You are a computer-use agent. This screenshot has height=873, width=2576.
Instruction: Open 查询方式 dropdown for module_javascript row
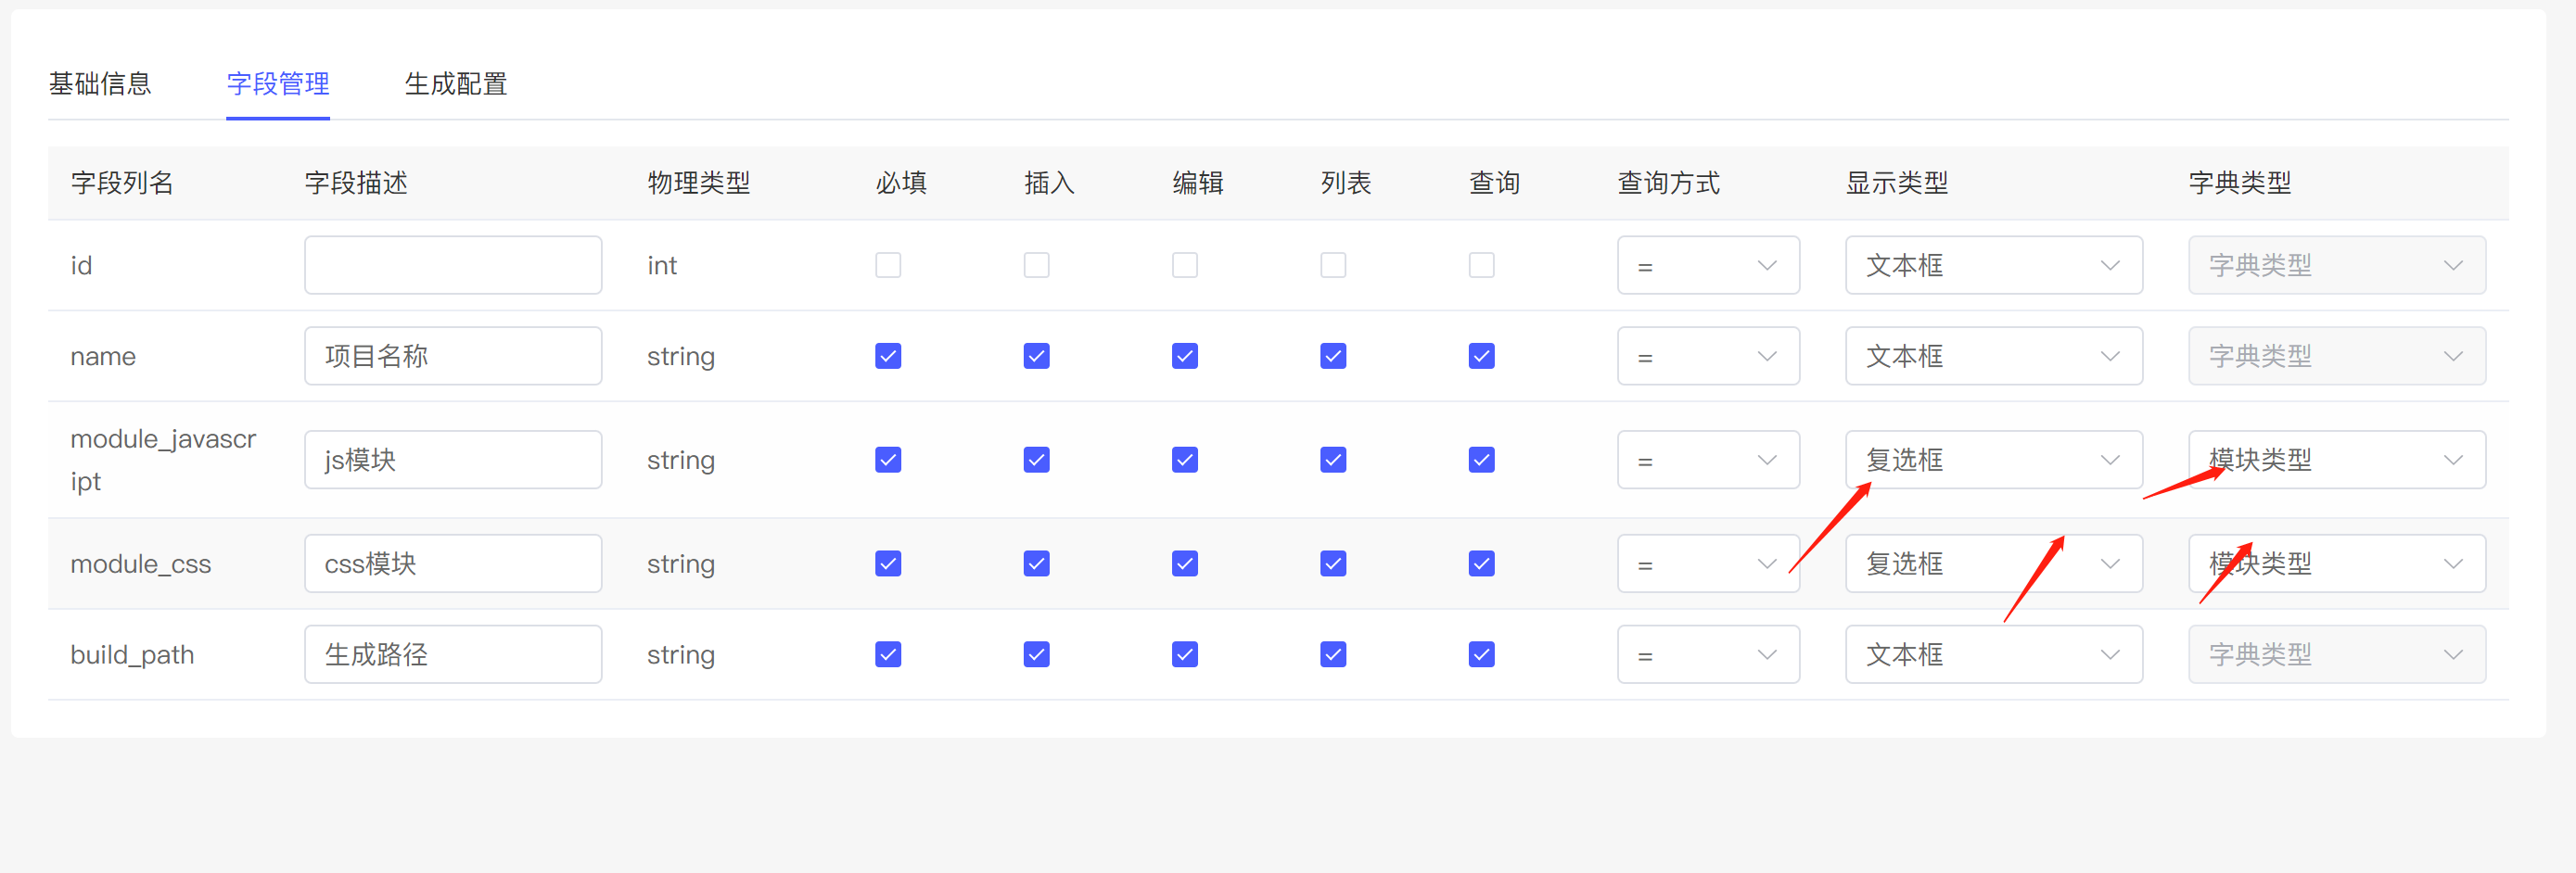pos(1708,460)
